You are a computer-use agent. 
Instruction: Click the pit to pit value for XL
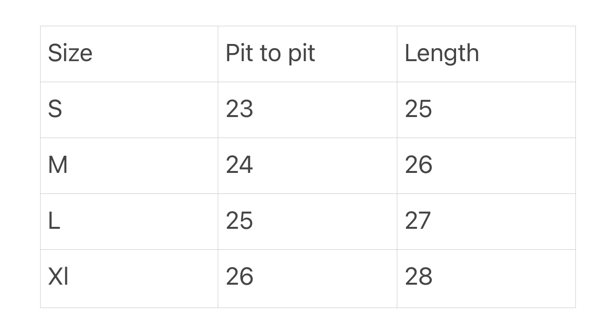pyautogui.click(x=239, y=277)
